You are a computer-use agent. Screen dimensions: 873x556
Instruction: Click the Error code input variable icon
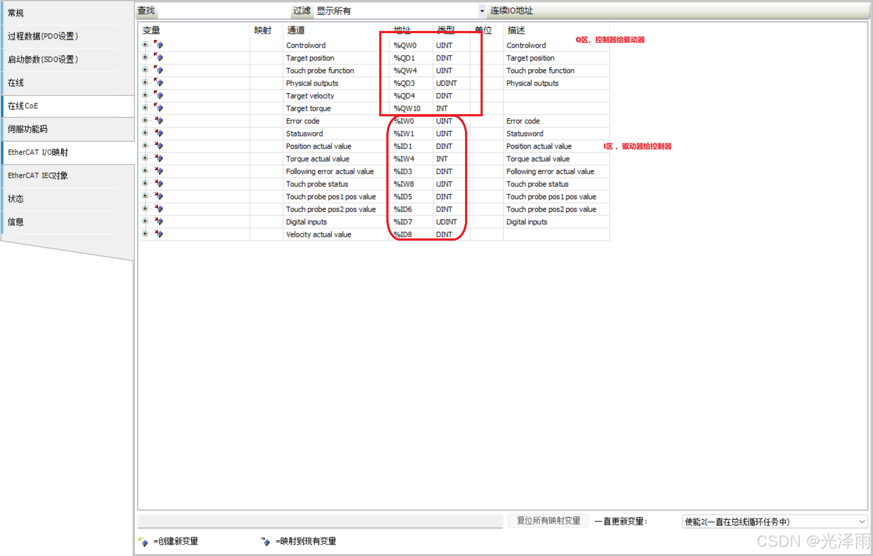[x=158, y=120]
